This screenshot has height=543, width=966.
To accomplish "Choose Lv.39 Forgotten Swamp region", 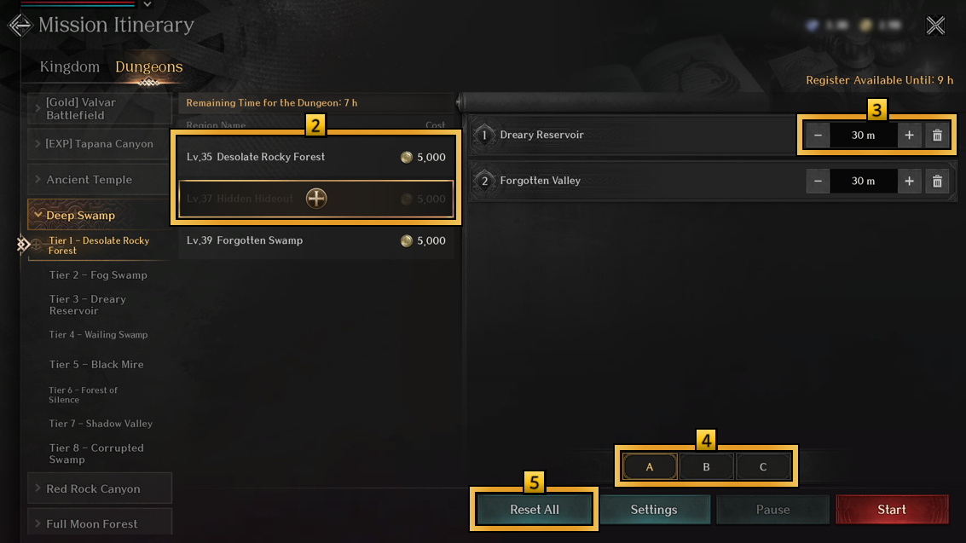I will click(x=316, y=240).
